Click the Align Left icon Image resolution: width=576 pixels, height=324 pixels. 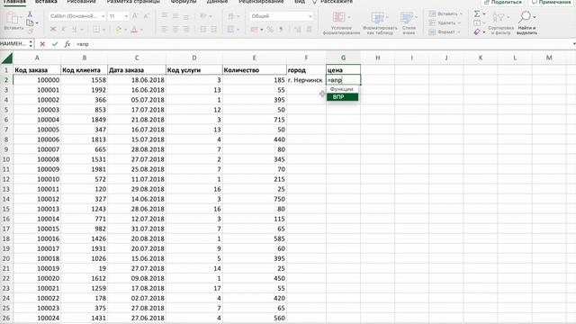[x=165, y=30]
